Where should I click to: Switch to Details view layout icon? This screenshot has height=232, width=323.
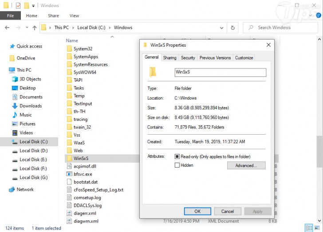click(x=309, y=228)
